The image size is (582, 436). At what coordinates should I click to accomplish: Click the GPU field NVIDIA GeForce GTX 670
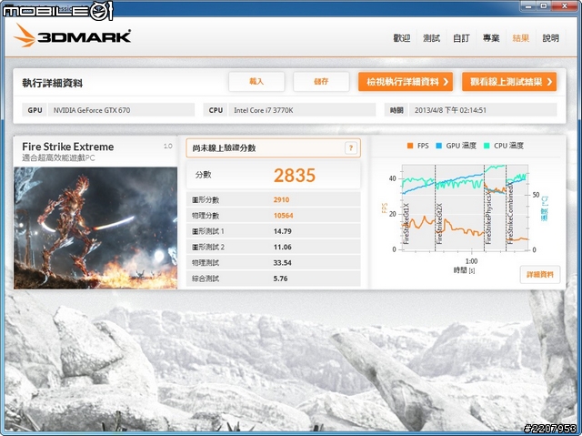(121, 110)
